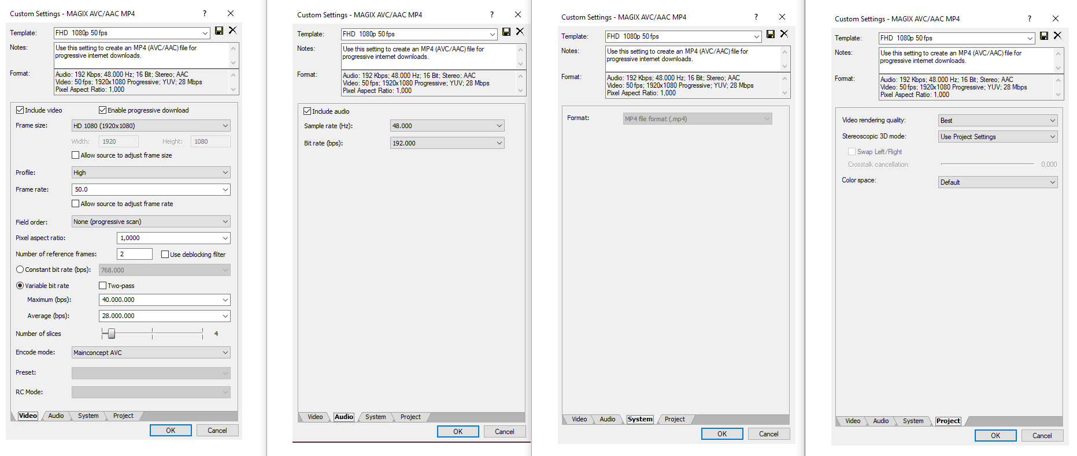Open Average (bps) dropdown
The image size is (1077, 456).
pos(165,316)
